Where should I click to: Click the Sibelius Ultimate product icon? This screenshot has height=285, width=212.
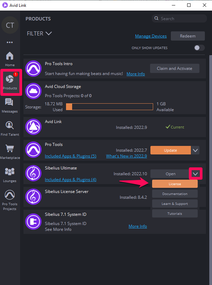pos(33,174)
